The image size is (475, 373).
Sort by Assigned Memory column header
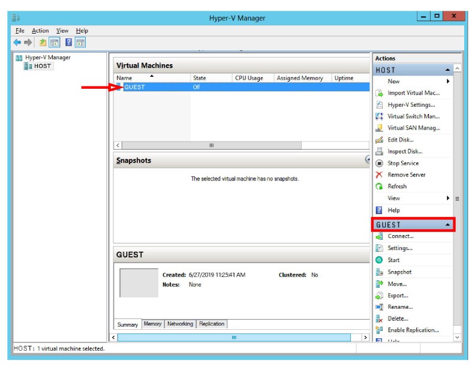pos(302,78)
